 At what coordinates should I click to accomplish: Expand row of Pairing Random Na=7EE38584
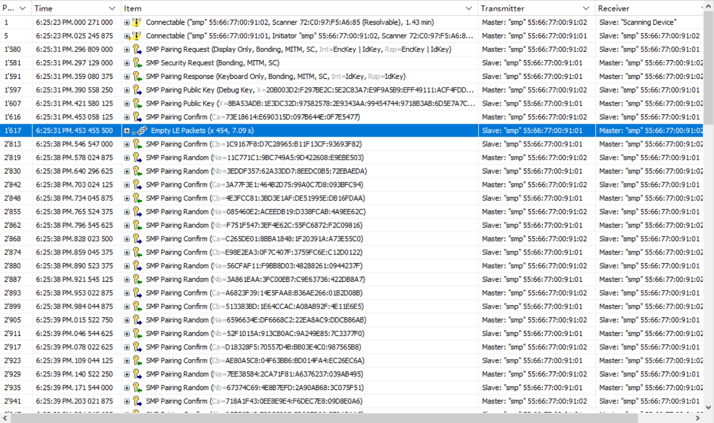tap(127, 374)
